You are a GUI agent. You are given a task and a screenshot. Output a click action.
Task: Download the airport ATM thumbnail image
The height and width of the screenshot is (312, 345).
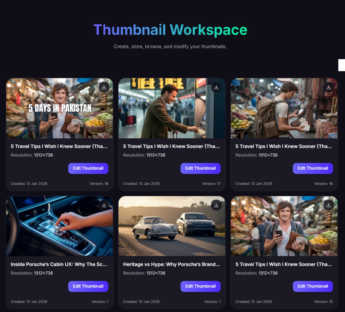(x=216, y=87)
